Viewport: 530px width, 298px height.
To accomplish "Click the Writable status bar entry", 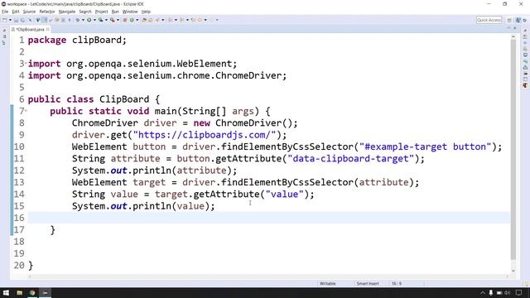I will point(328,283).
